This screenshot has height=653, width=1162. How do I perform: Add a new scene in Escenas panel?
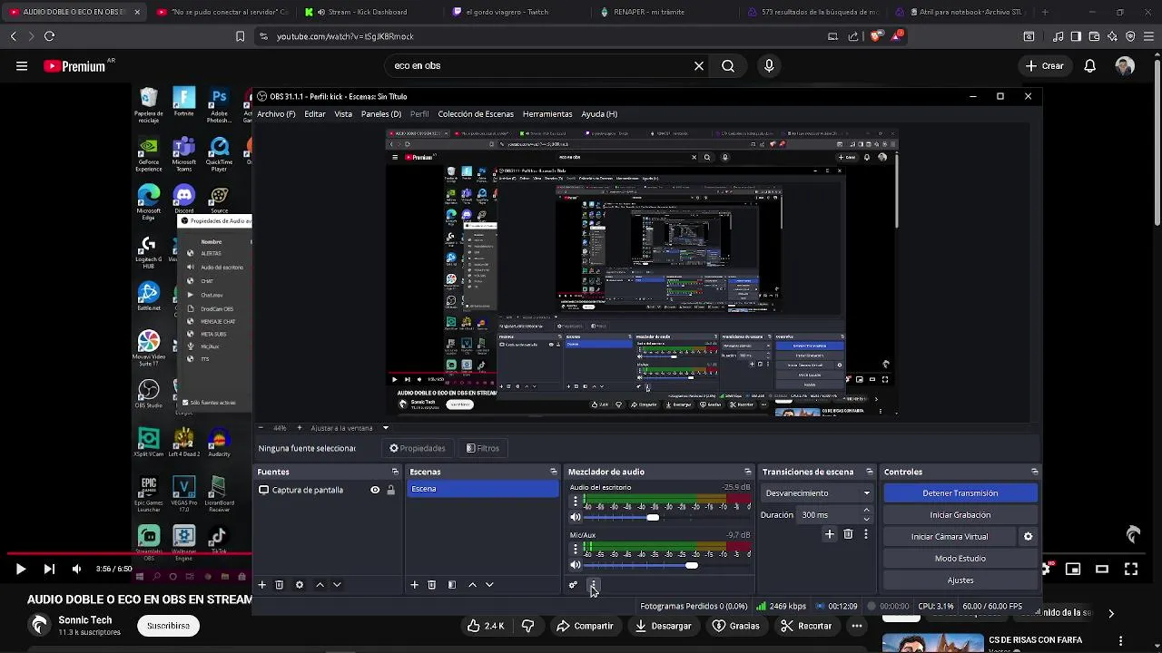click(414, 585)
